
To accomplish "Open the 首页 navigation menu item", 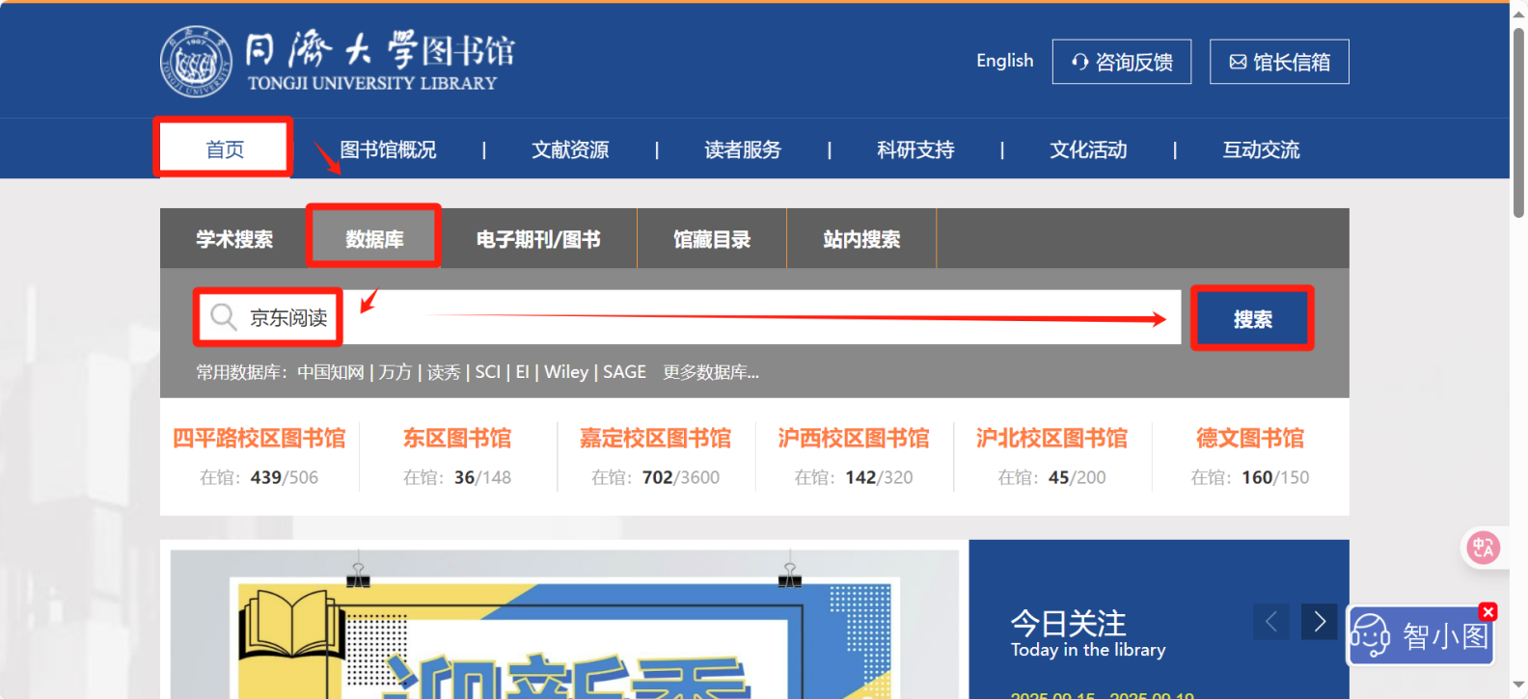I will pos(224,149).
